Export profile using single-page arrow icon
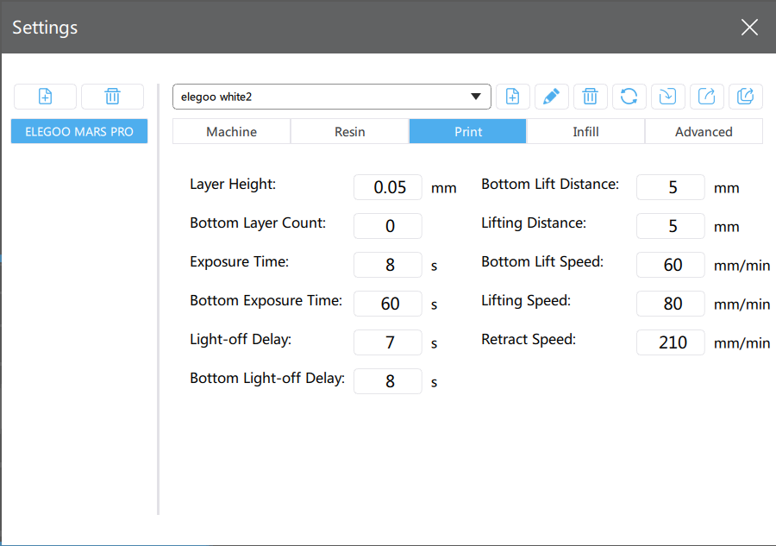The width and height of the screenshot is (776, 546). pos(706,97)
